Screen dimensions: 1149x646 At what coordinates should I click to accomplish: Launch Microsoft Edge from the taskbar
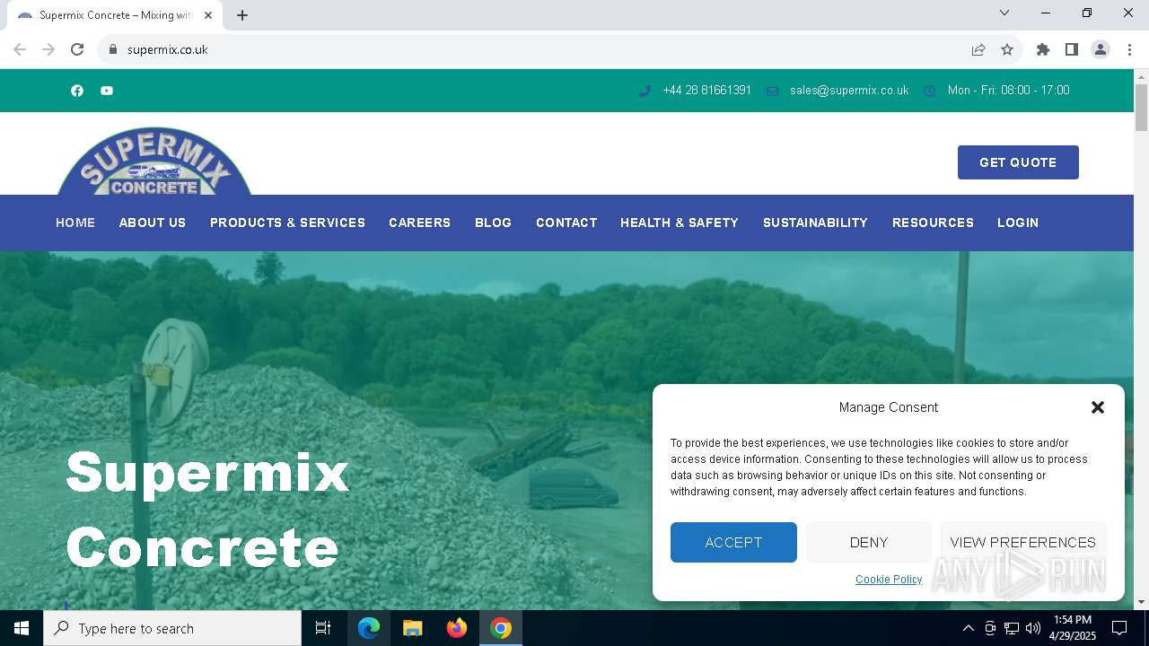(x=369, y=628)
